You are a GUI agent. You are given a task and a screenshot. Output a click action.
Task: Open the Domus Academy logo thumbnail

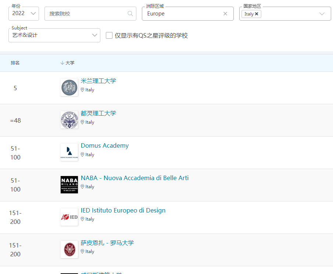[x=69, y=152]
